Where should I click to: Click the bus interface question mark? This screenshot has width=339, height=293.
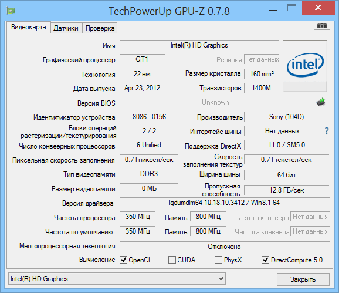327,131
